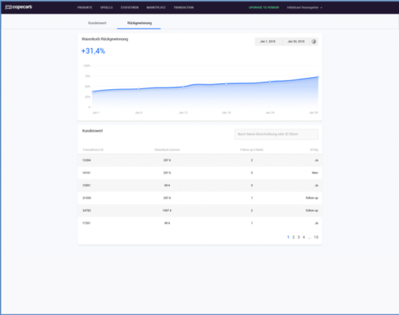The height and width of the screenshot is (315, 399).
Task: Click the date range clock icon
Action: [315, 41]
